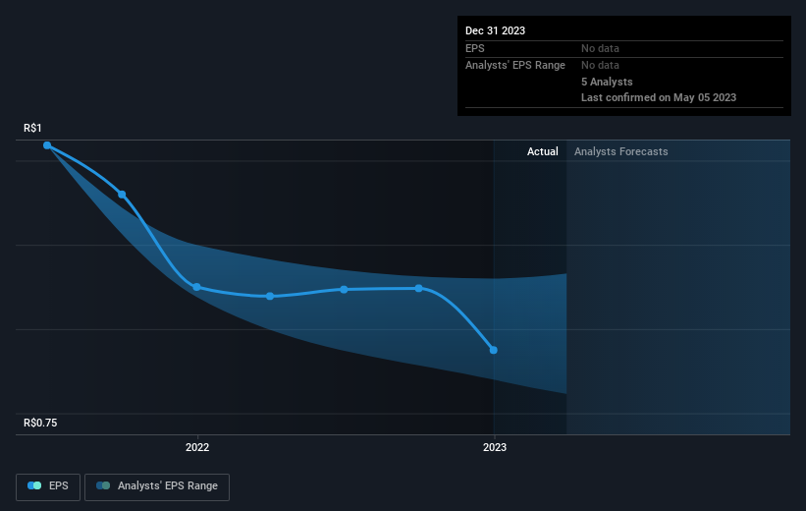Toggle the Analysts' EPS Range legend button

pyautogui.click(x=157, y=486)
